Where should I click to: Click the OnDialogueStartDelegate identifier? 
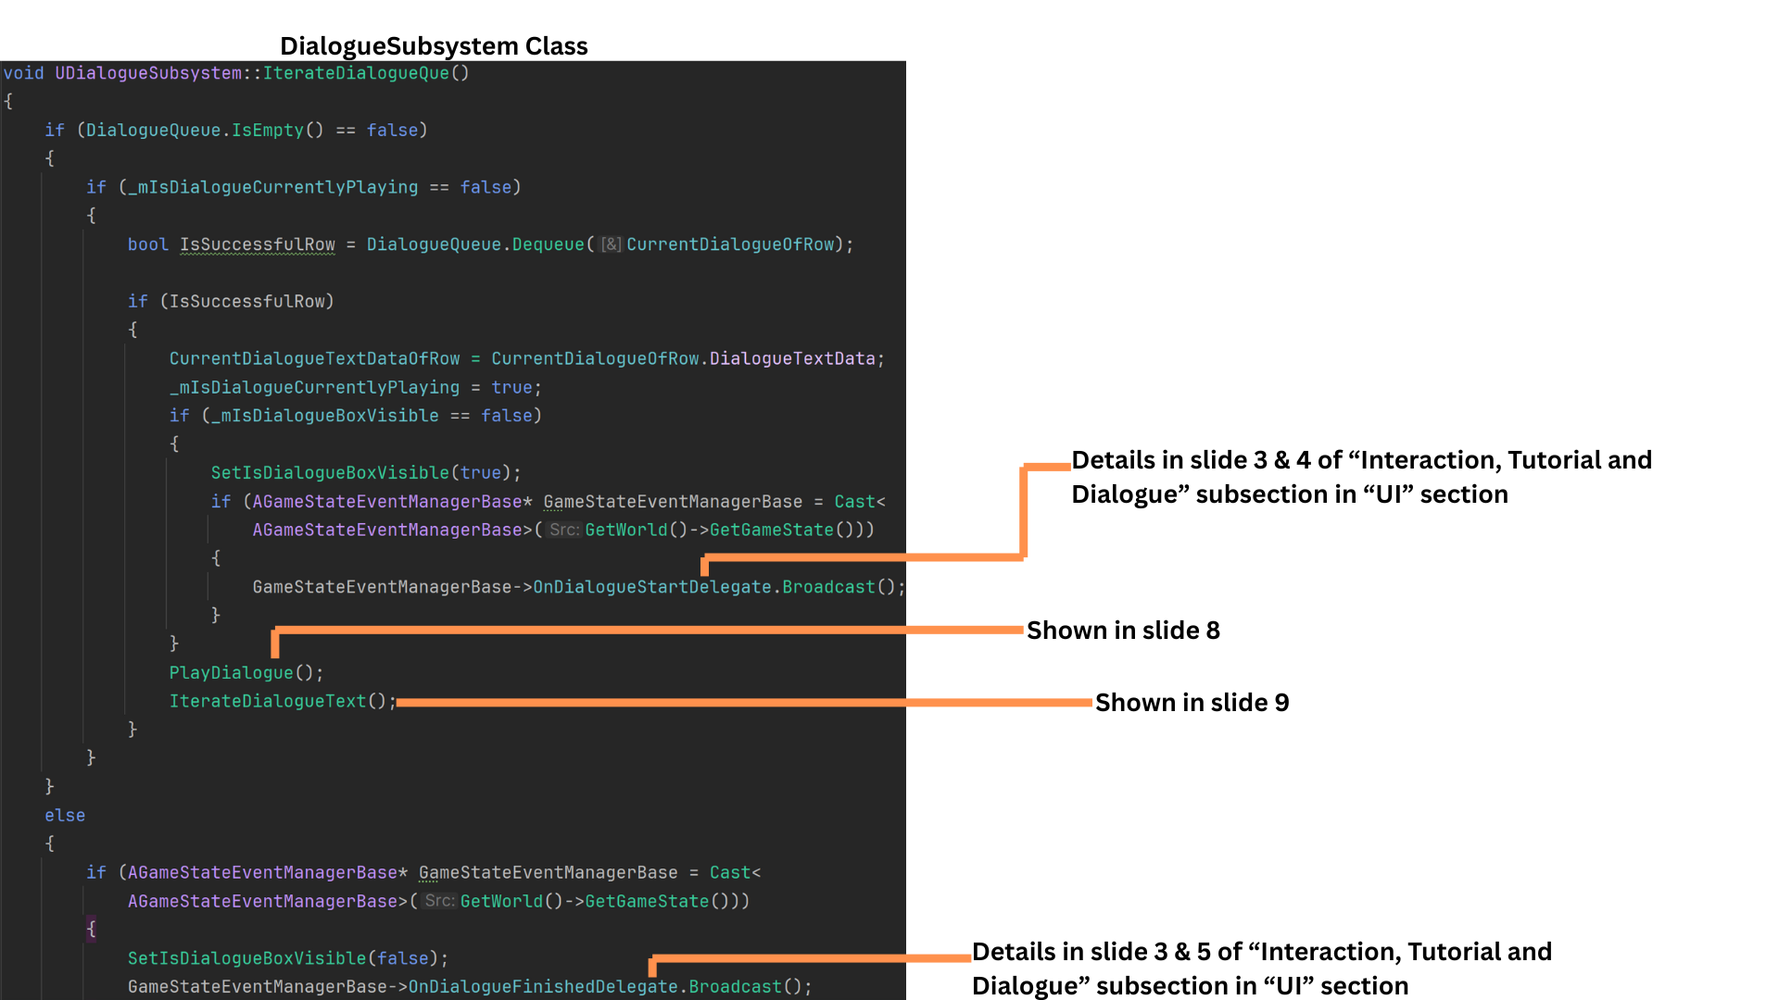tap(651, 587)
